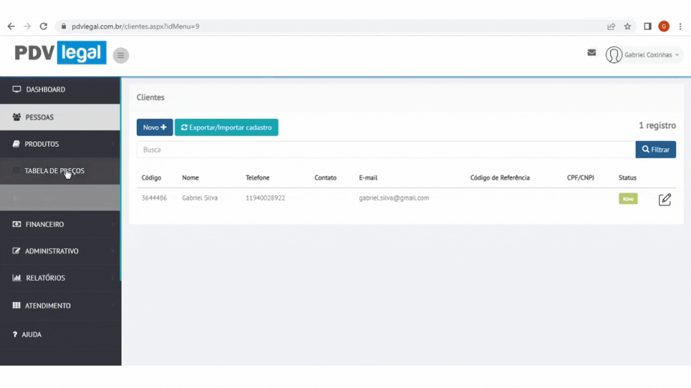Expand the Relatórios sidebar menu

click(x=45, y=278)
